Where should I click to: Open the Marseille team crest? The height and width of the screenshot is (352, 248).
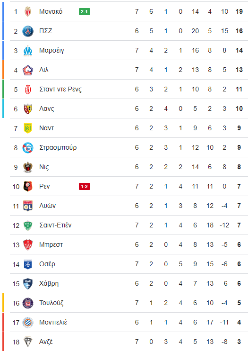tap(28, 51)
